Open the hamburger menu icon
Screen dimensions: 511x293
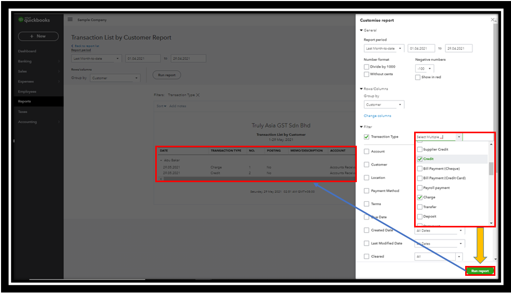click(70, 20)
